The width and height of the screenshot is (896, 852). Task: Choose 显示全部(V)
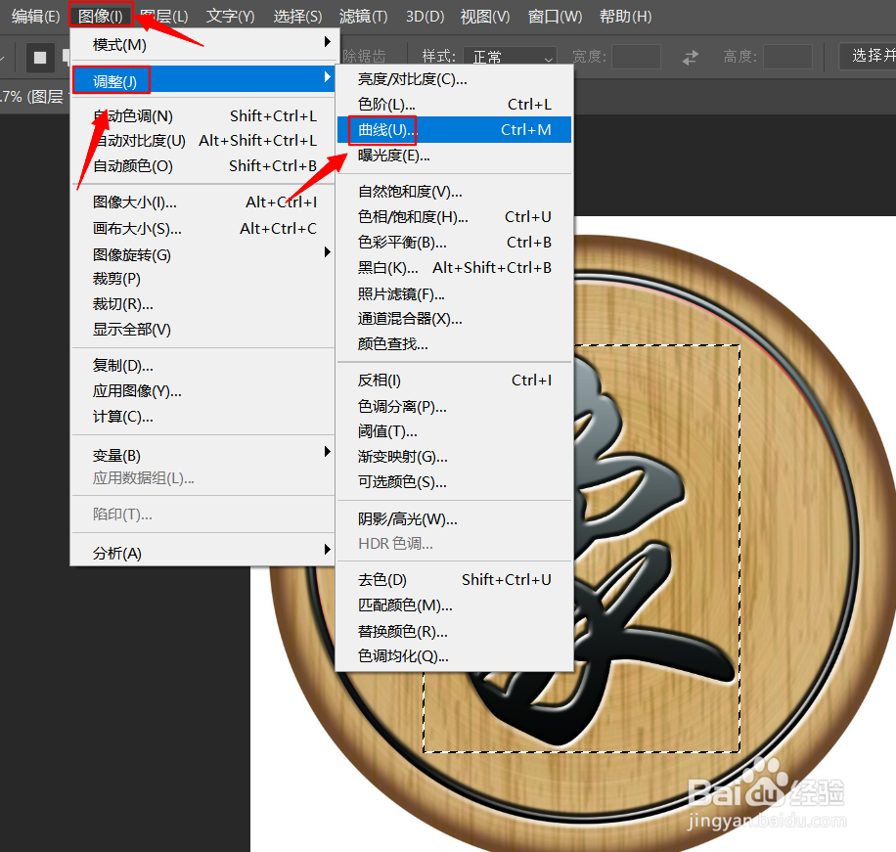202,330
